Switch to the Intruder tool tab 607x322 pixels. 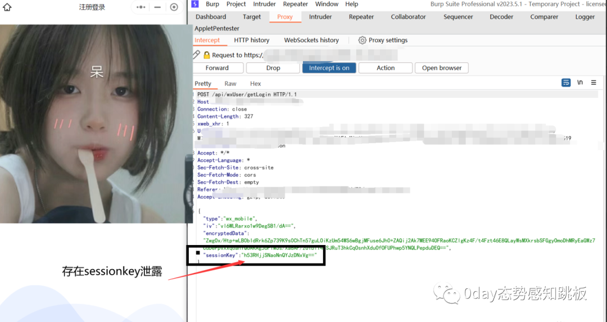click(x=320, y=17)
